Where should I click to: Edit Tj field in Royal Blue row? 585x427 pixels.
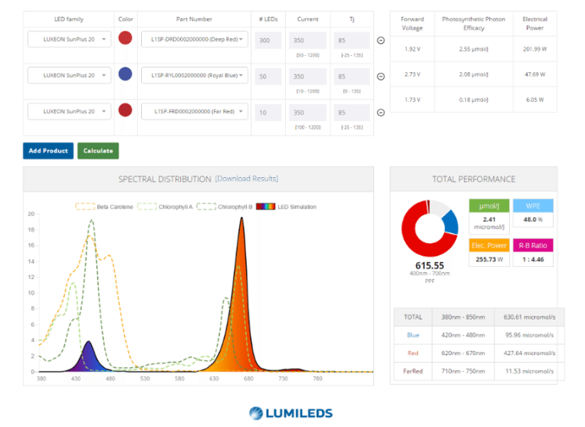click(x=352, y=77)
